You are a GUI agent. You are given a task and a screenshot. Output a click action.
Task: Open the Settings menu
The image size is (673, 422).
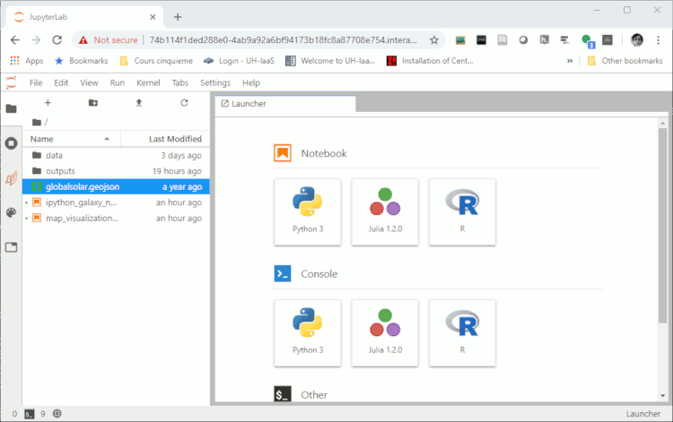[215, 82]
